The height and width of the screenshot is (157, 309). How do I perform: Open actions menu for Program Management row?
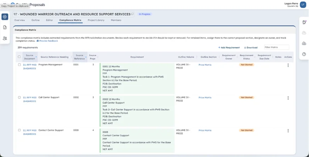[x=288, y=65]
